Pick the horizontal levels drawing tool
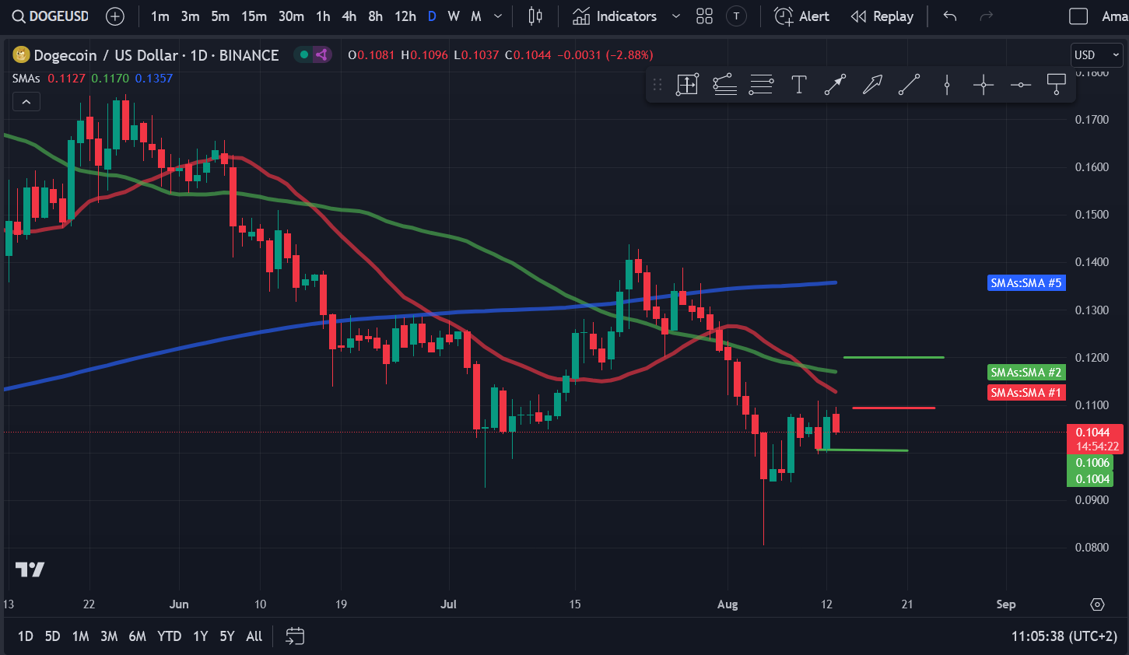The height and width of the screenshot is (655, 1129). click(761, 84)
